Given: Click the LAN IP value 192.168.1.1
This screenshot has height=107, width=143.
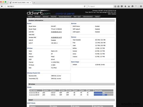Looking at the screenshot, I should (54, 43).
